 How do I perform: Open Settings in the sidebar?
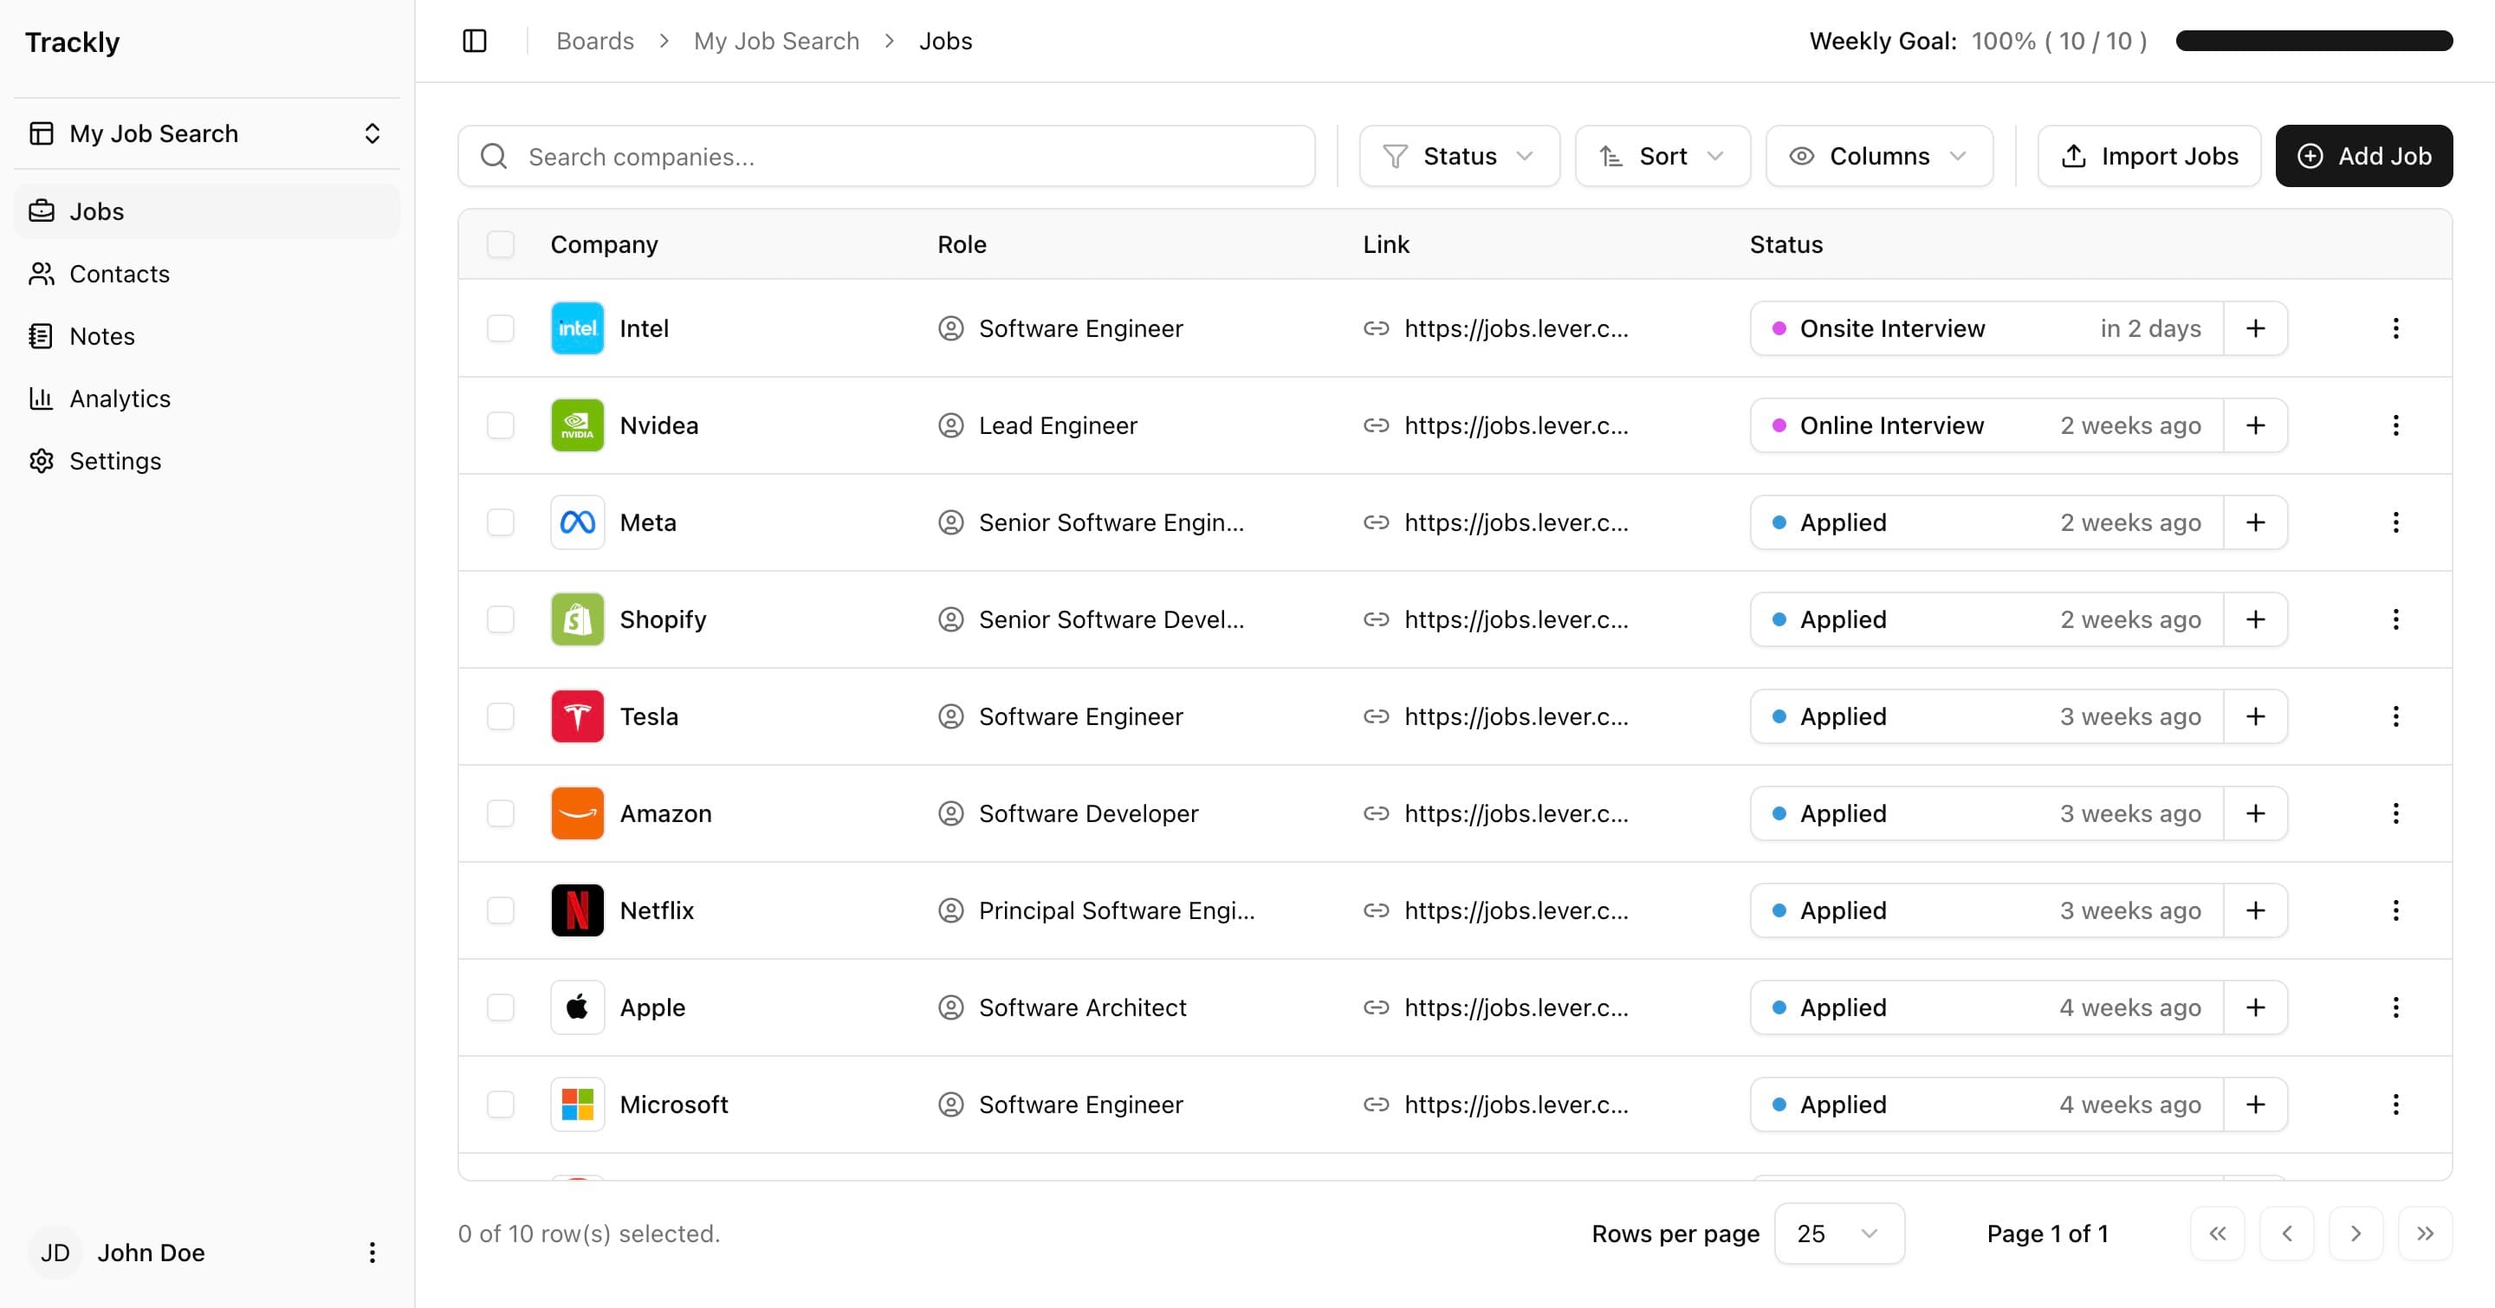207,461
